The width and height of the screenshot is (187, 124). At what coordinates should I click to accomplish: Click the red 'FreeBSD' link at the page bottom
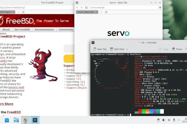(x=14, y=112)
